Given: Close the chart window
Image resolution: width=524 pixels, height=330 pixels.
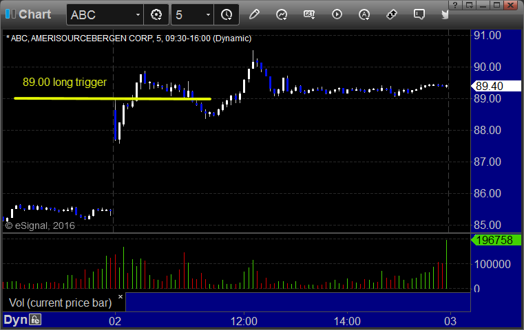Looking at the screenshot, I should [x=511, y=5].
